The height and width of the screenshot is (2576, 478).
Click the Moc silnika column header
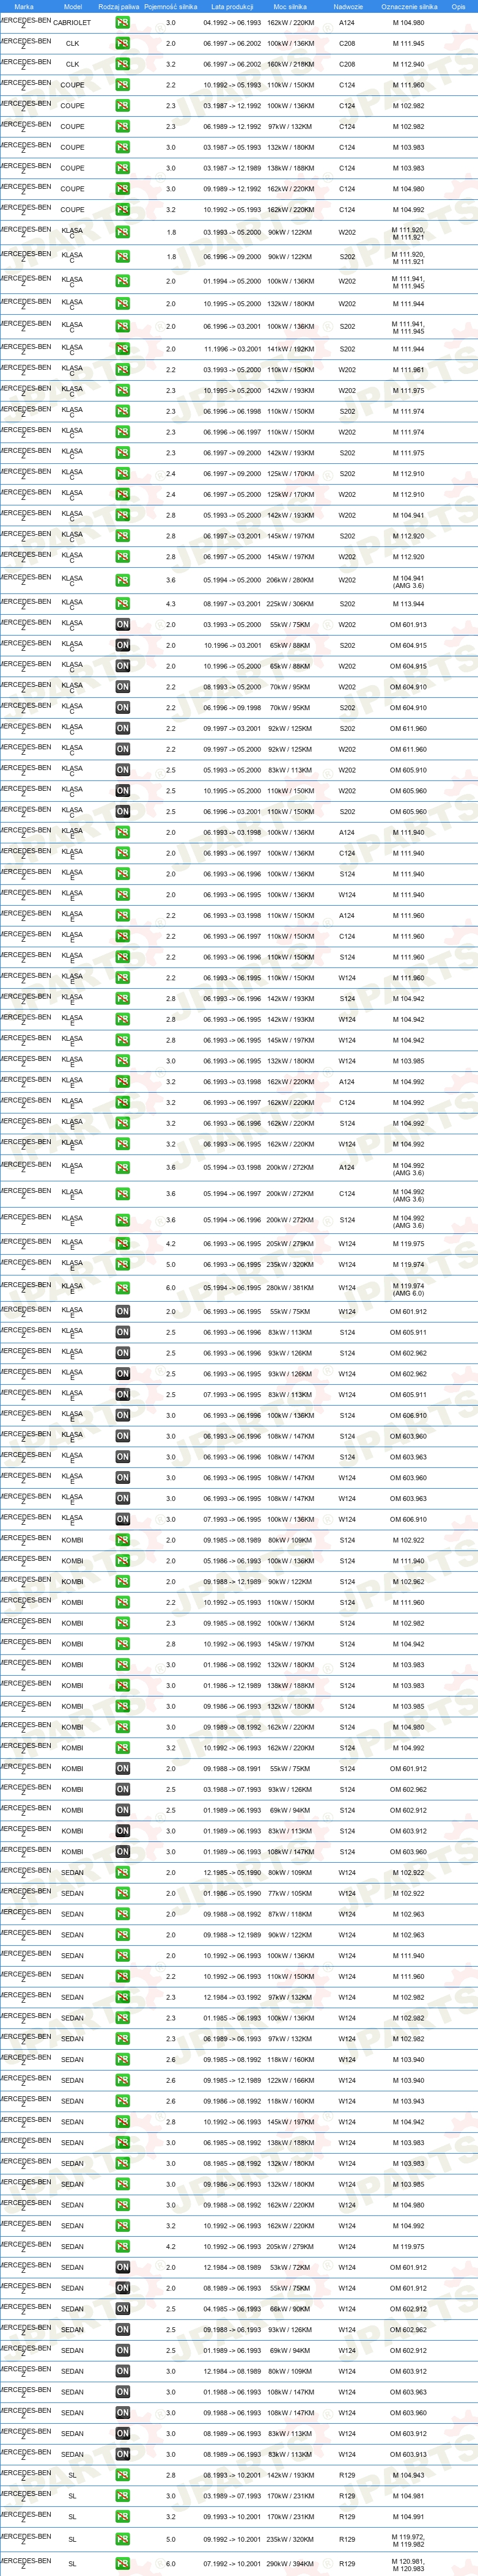pos(290,6)
